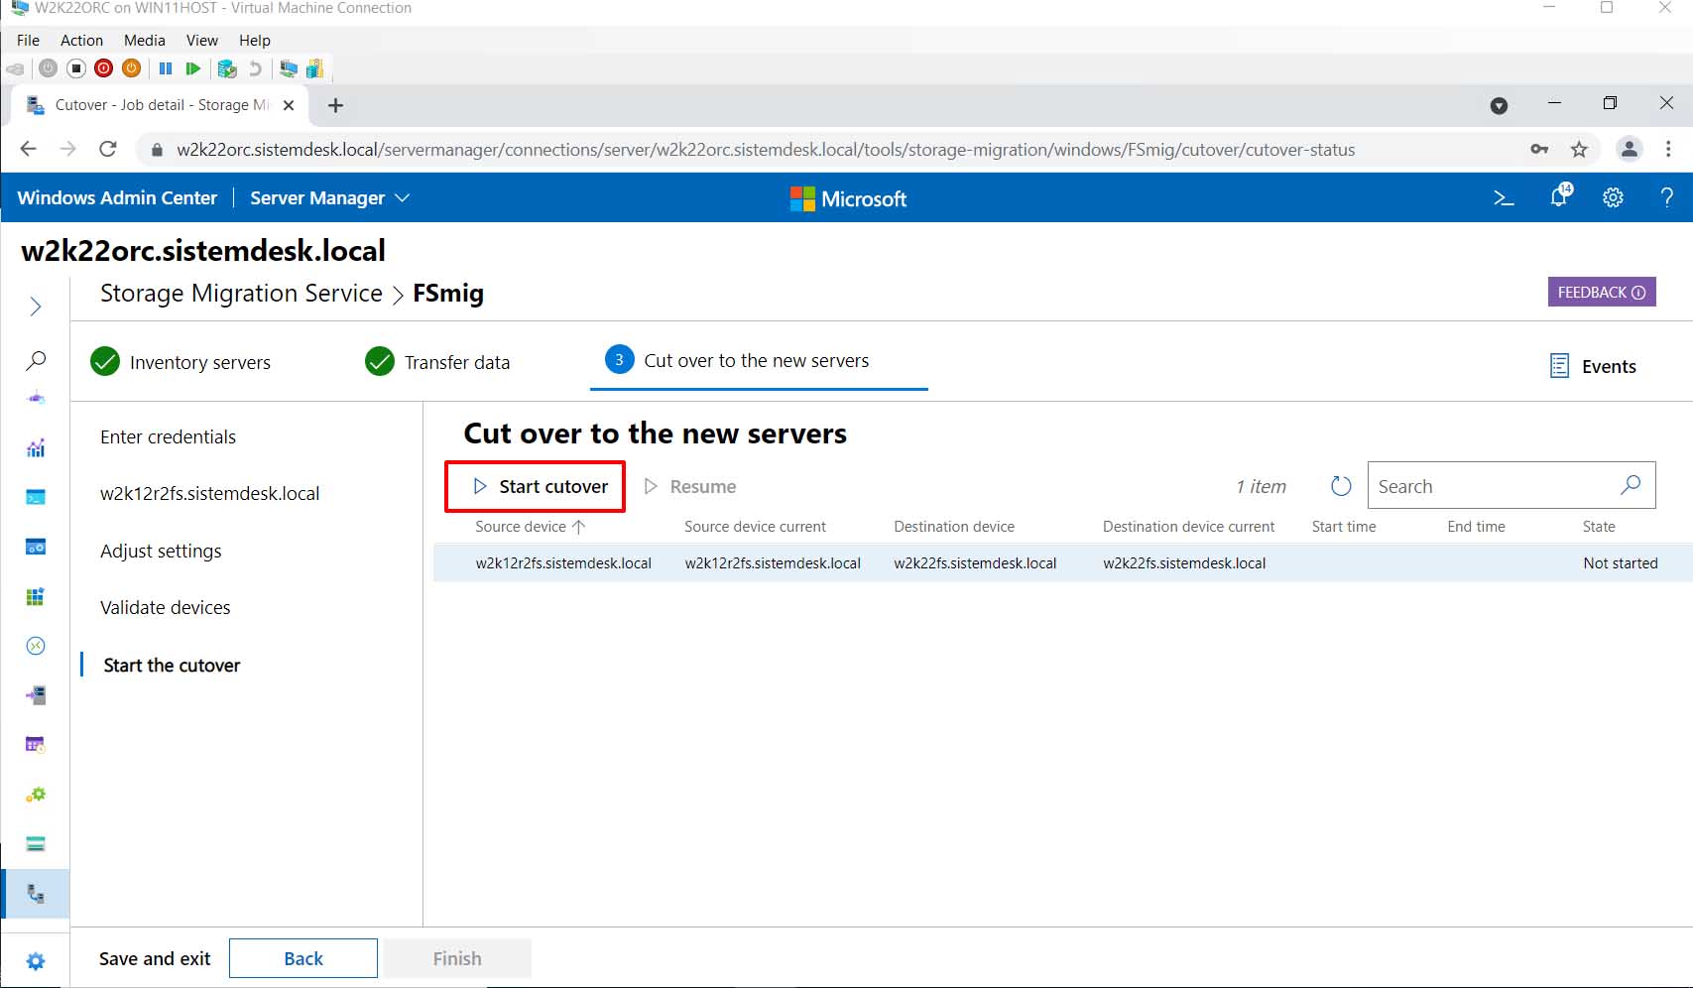Open the Help menu
Image resolution: width=1693 pixels, height=988 pixels.
(x=254, y=40)
